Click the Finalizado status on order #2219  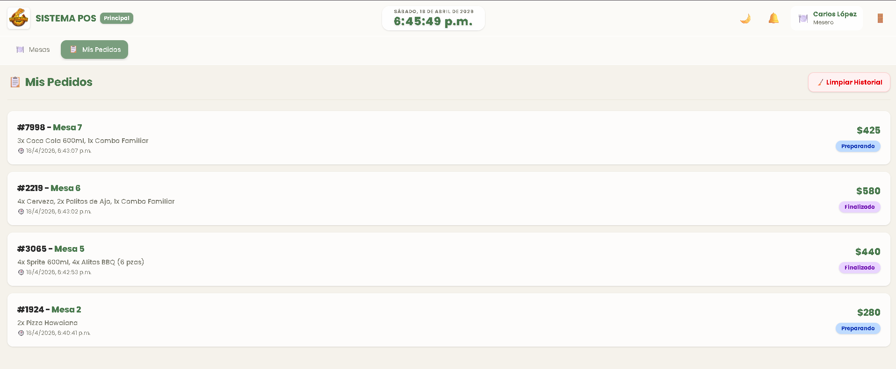coord(859,207)
